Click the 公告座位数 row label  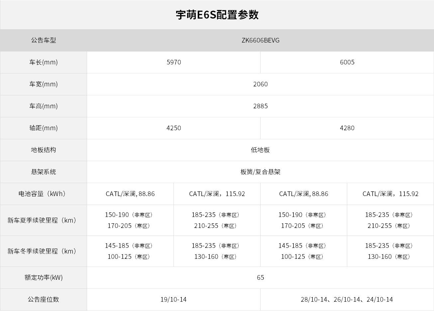[x=44, y=299]
